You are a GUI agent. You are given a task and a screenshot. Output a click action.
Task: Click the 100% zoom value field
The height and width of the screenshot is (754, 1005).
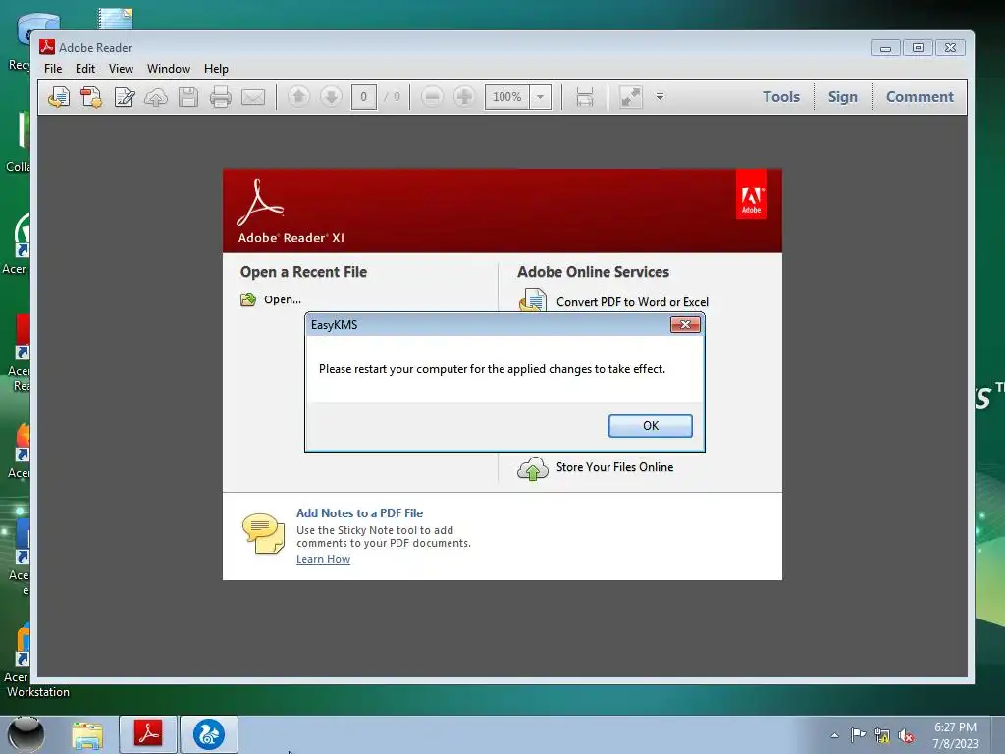point(507,97)
